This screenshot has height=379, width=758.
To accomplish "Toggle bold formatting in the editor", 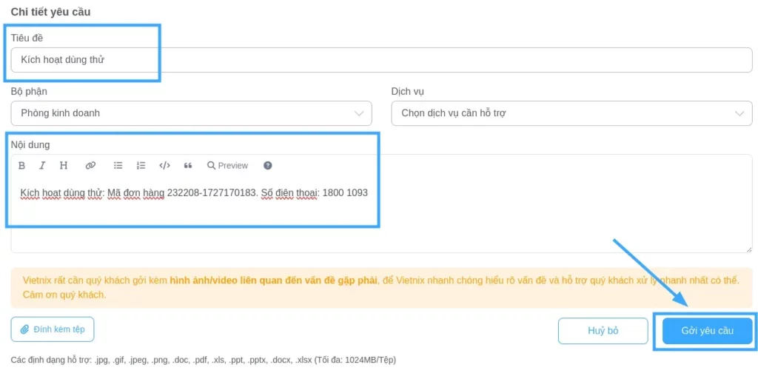I will pyautogui.click(x=21, y=166).
